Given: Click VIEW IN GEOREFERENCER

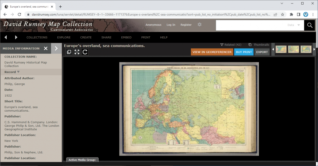Looking at the screenshot, I should pyautogui.click(x=212, y=52).
